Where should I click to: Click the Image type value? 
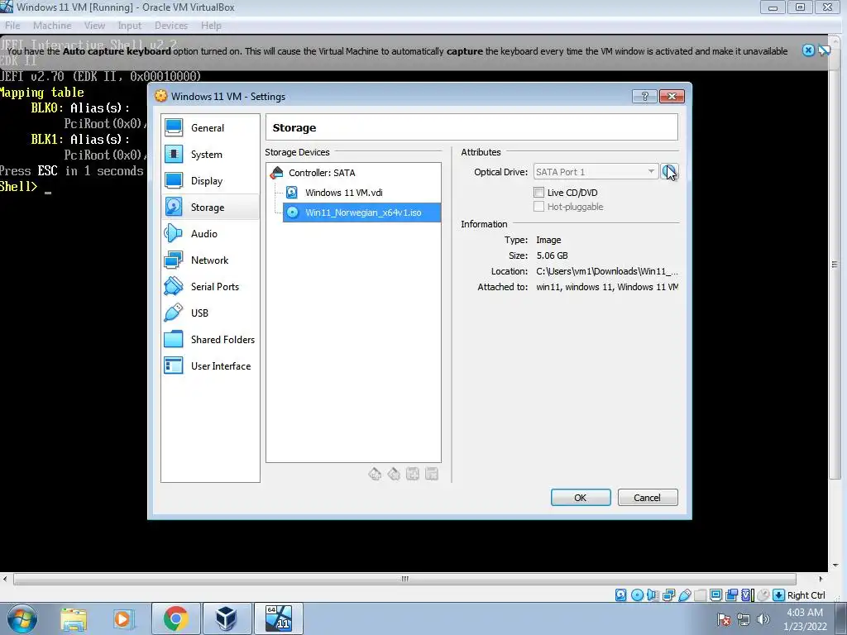[x=548, y=240]
